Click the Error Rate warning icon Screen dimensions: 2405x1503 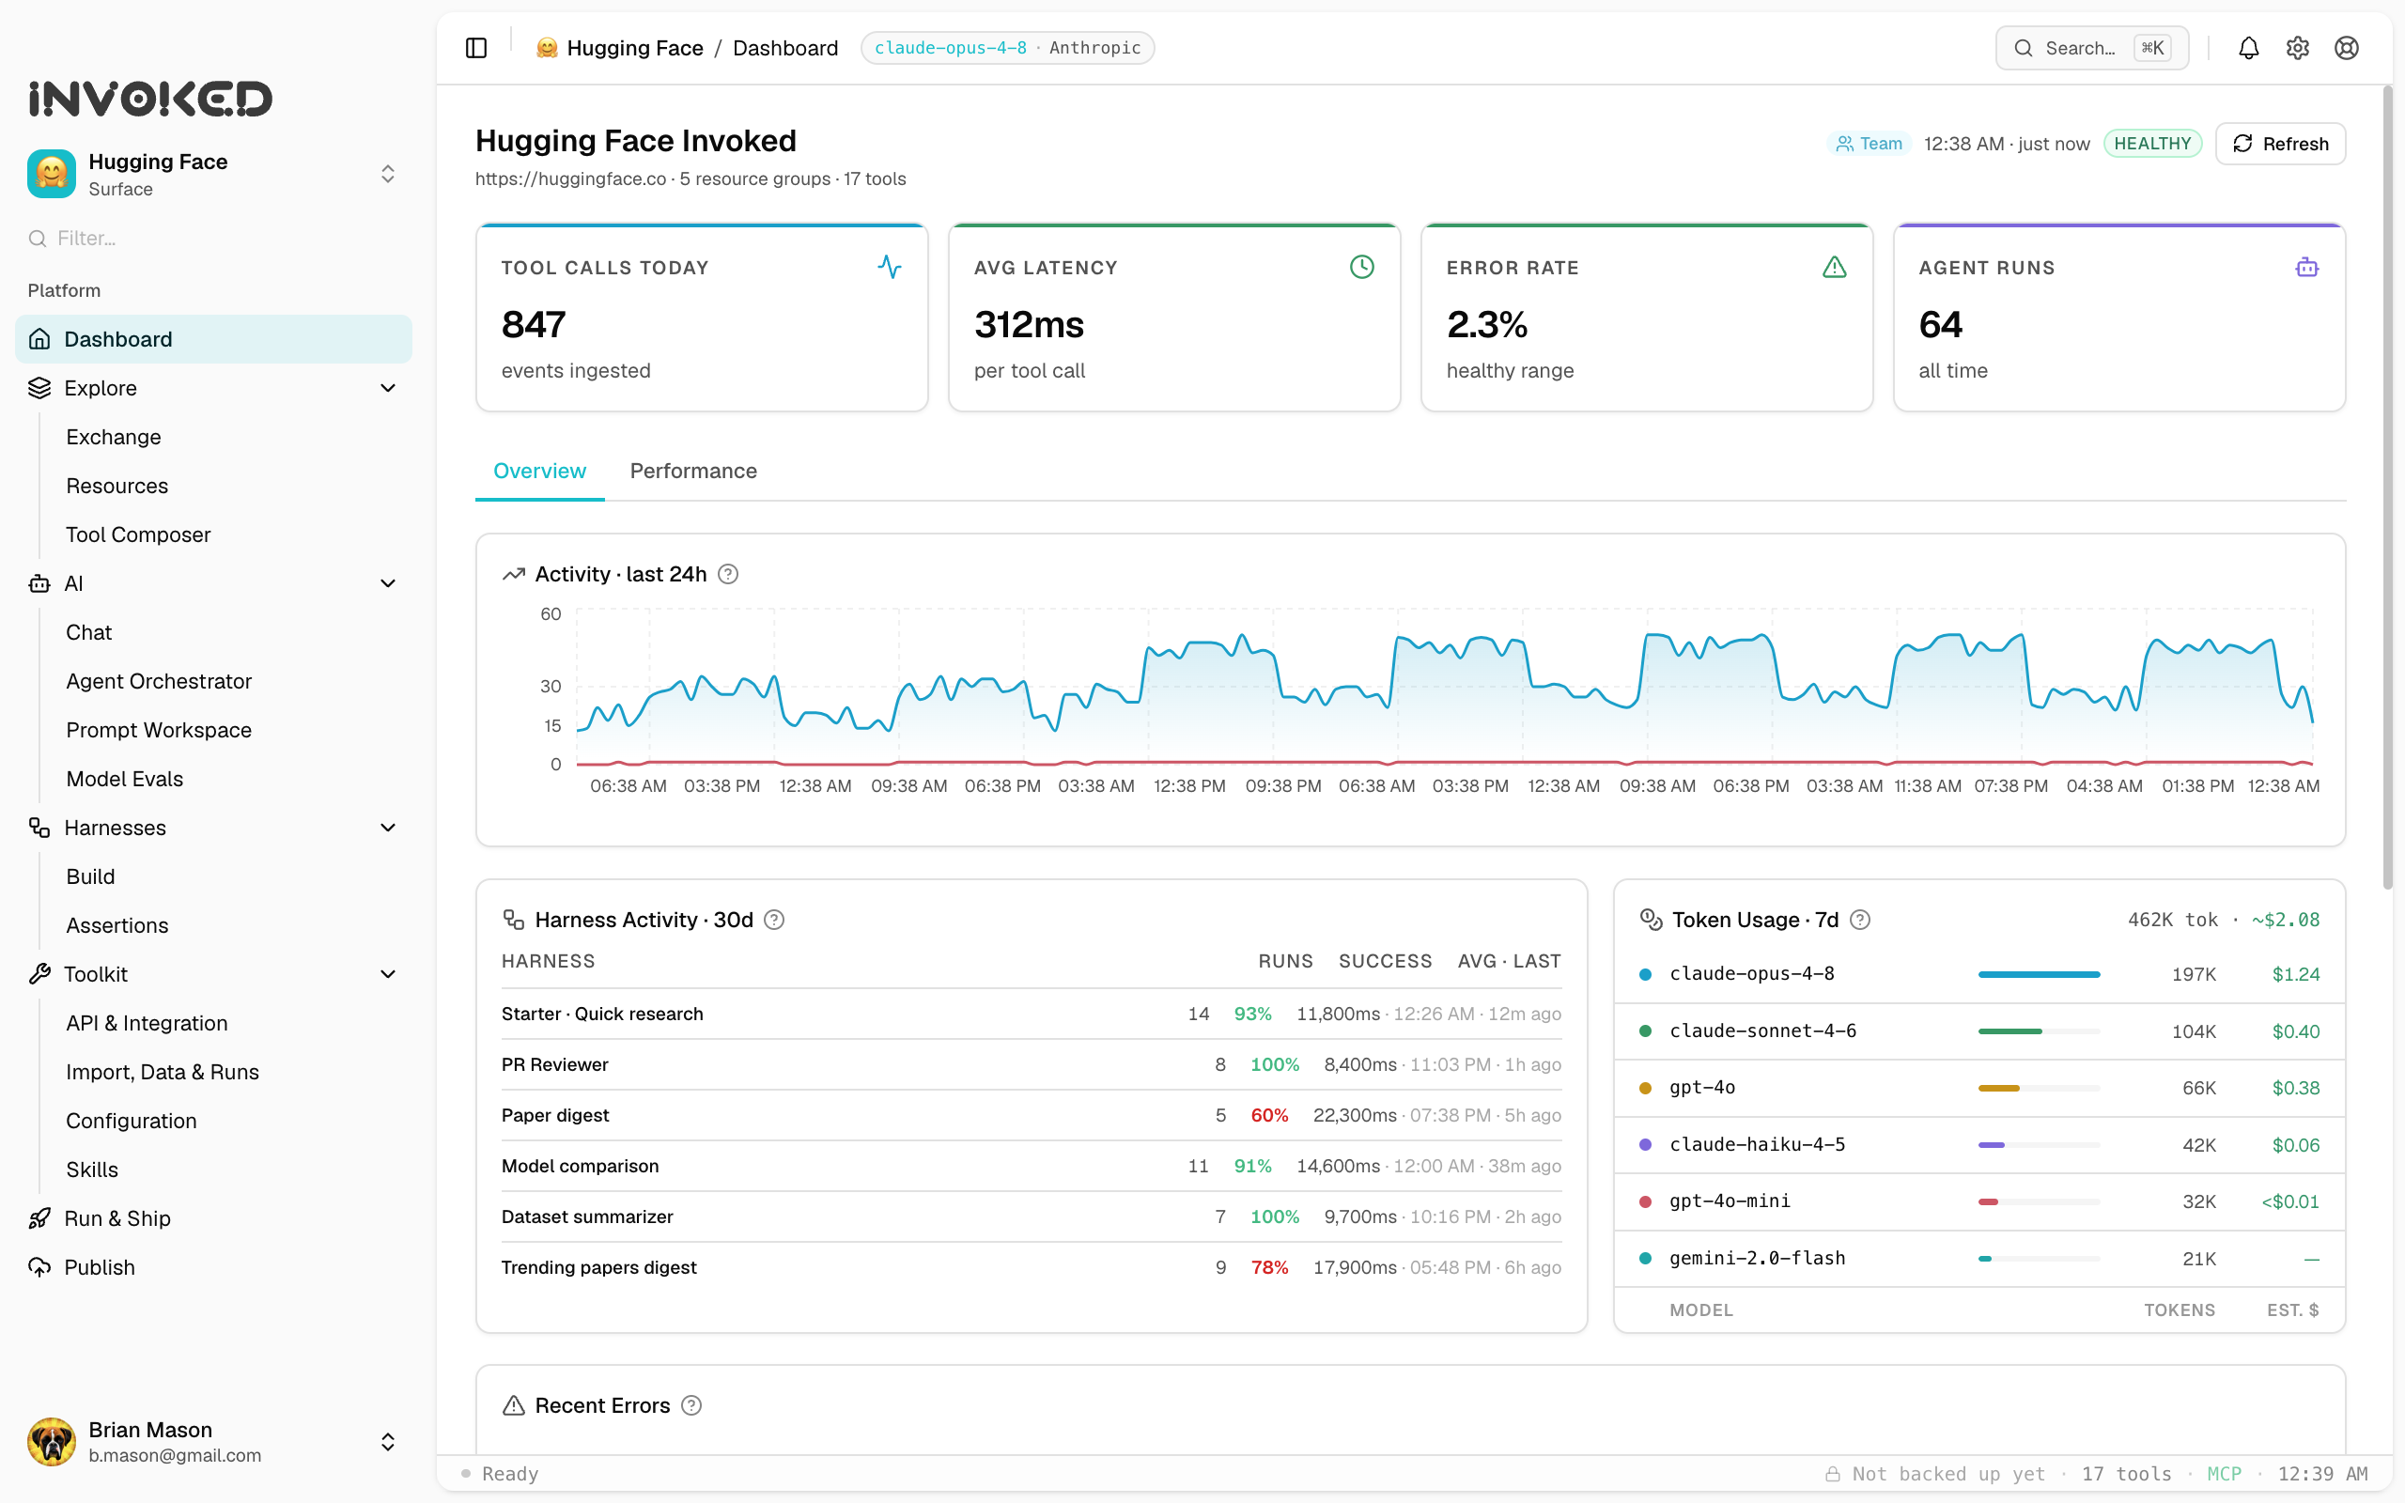click(1835, 267)
